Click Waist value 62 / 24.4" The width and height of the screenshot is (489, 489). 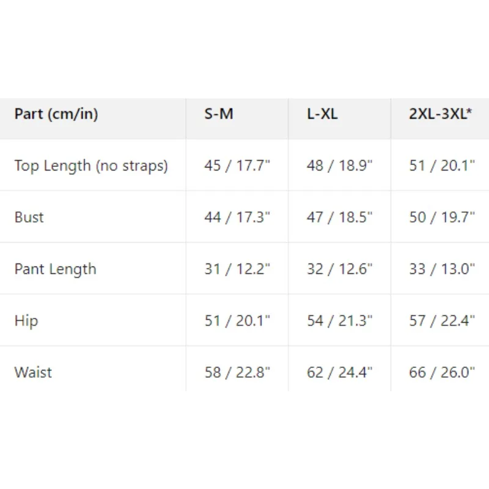(x=339, y=372)
